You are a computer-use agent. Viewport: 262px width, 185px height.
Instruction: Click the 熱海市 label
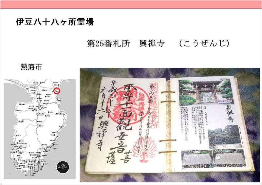click(x=31, y=67)
